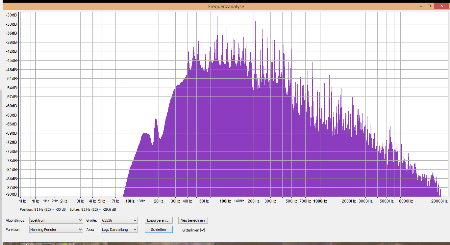Click the 8000Hz frequency axis label
This screenshot has width=450, height=245.
point(406,201)
